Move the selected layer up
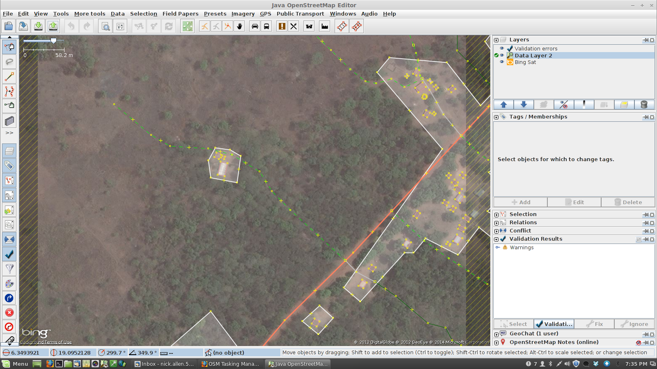Image resolution: width=657 pixels, height=369 pixels. tap(504, 105)
